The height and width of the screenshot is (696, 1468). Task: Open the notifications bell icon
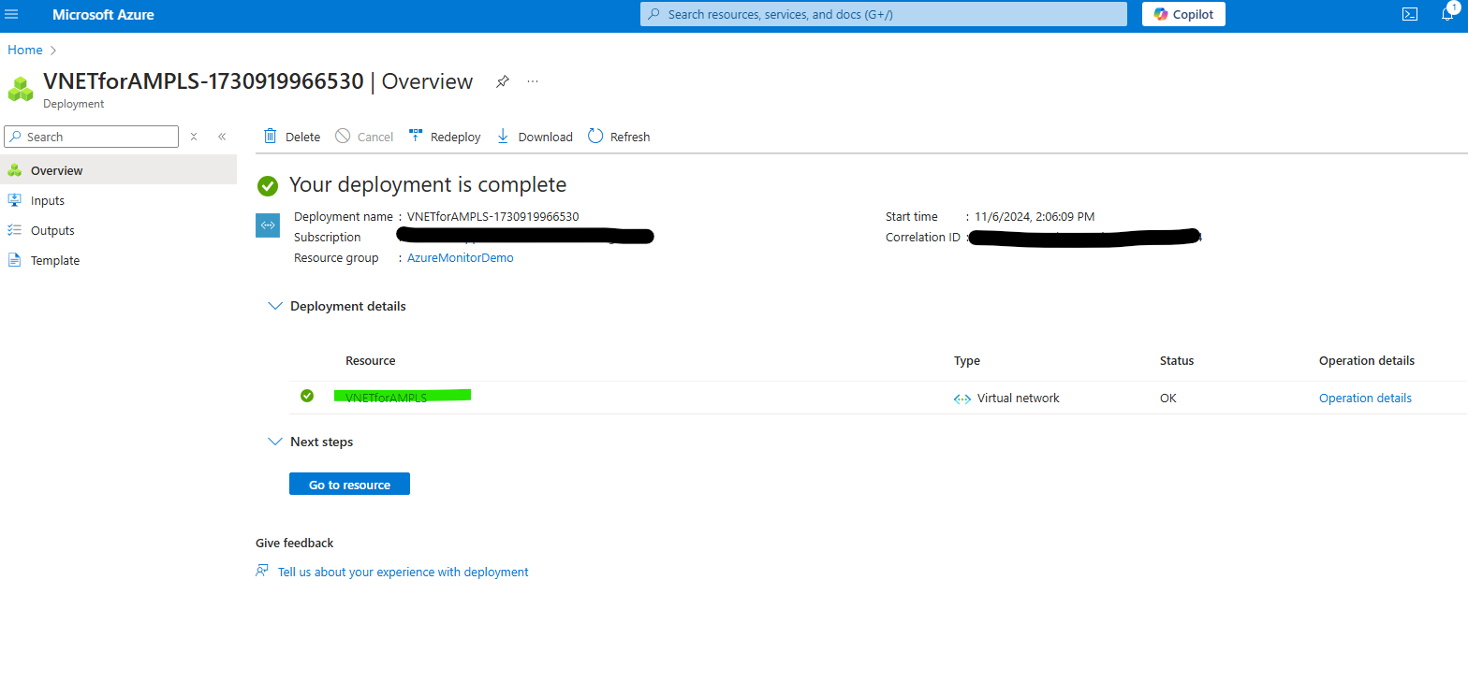[1447, 14]
